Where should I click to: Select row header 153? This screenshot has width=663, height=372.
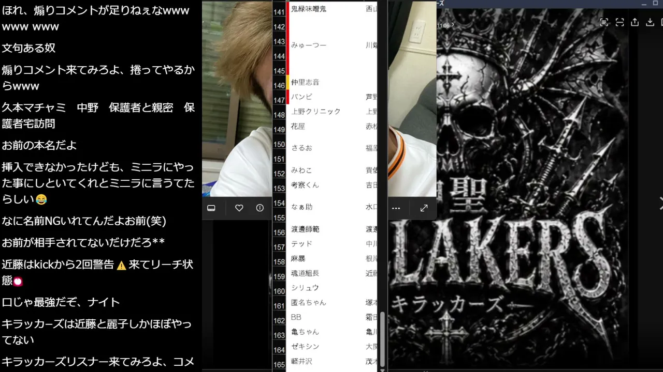coord(279,189)
